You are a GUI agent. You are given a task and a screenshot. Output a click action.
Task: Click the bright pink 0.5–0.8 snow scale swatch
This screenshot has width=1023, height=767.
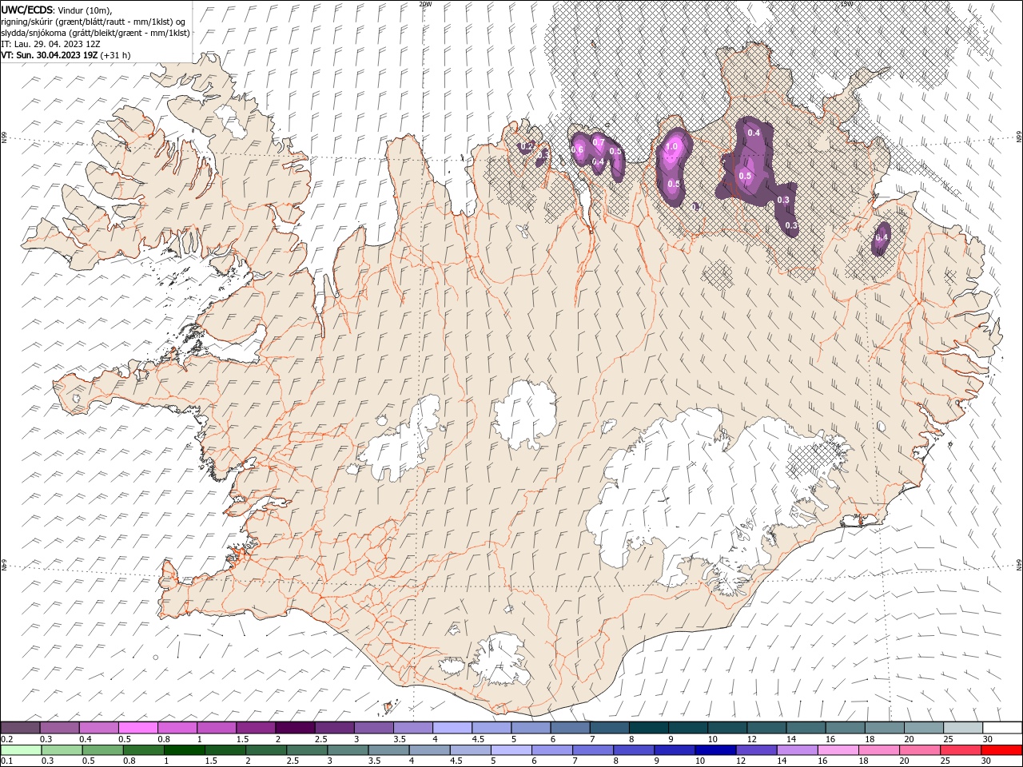point(138,727)
